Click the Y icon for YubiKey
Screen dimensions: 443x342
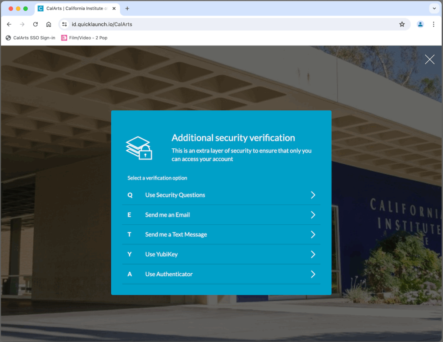tap(129, 255)
